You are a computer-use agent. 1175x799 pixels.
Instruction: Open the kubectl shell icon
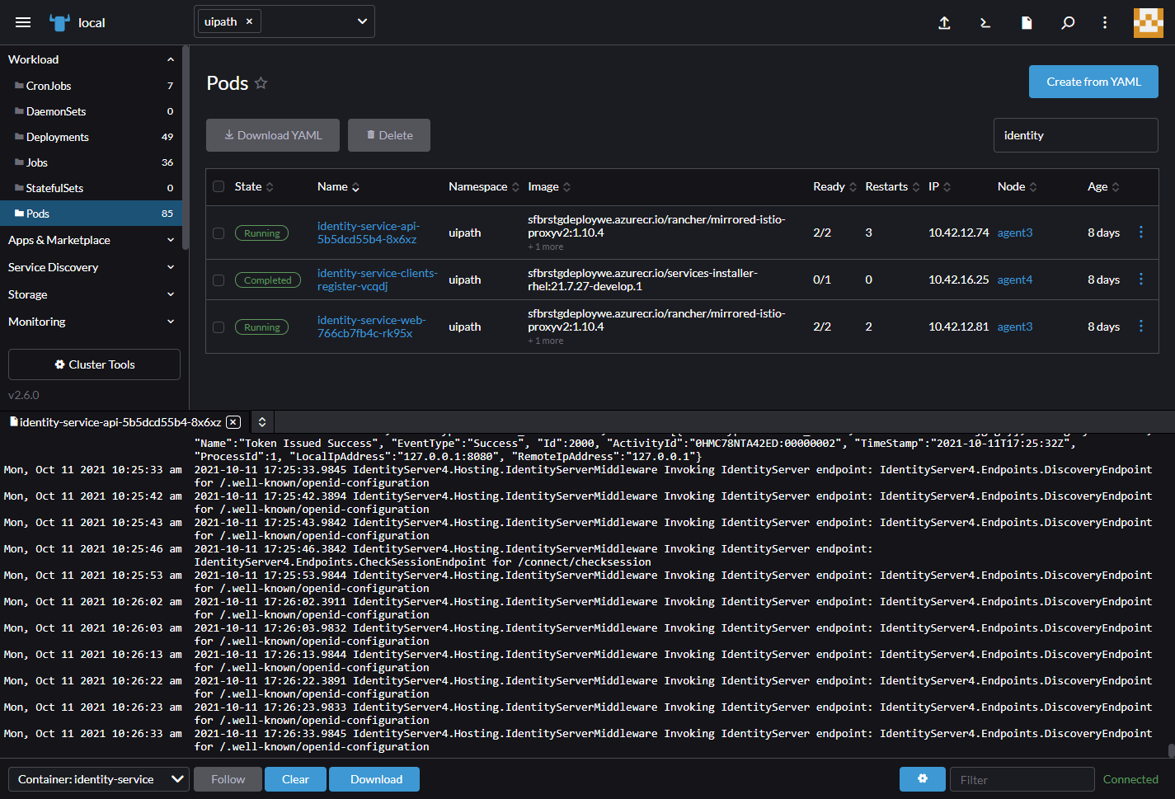click(x=985, y=23)
